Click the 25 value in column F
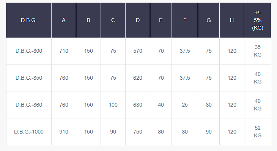The width and height of the screenshot is (277, 151). pos(185,105)
